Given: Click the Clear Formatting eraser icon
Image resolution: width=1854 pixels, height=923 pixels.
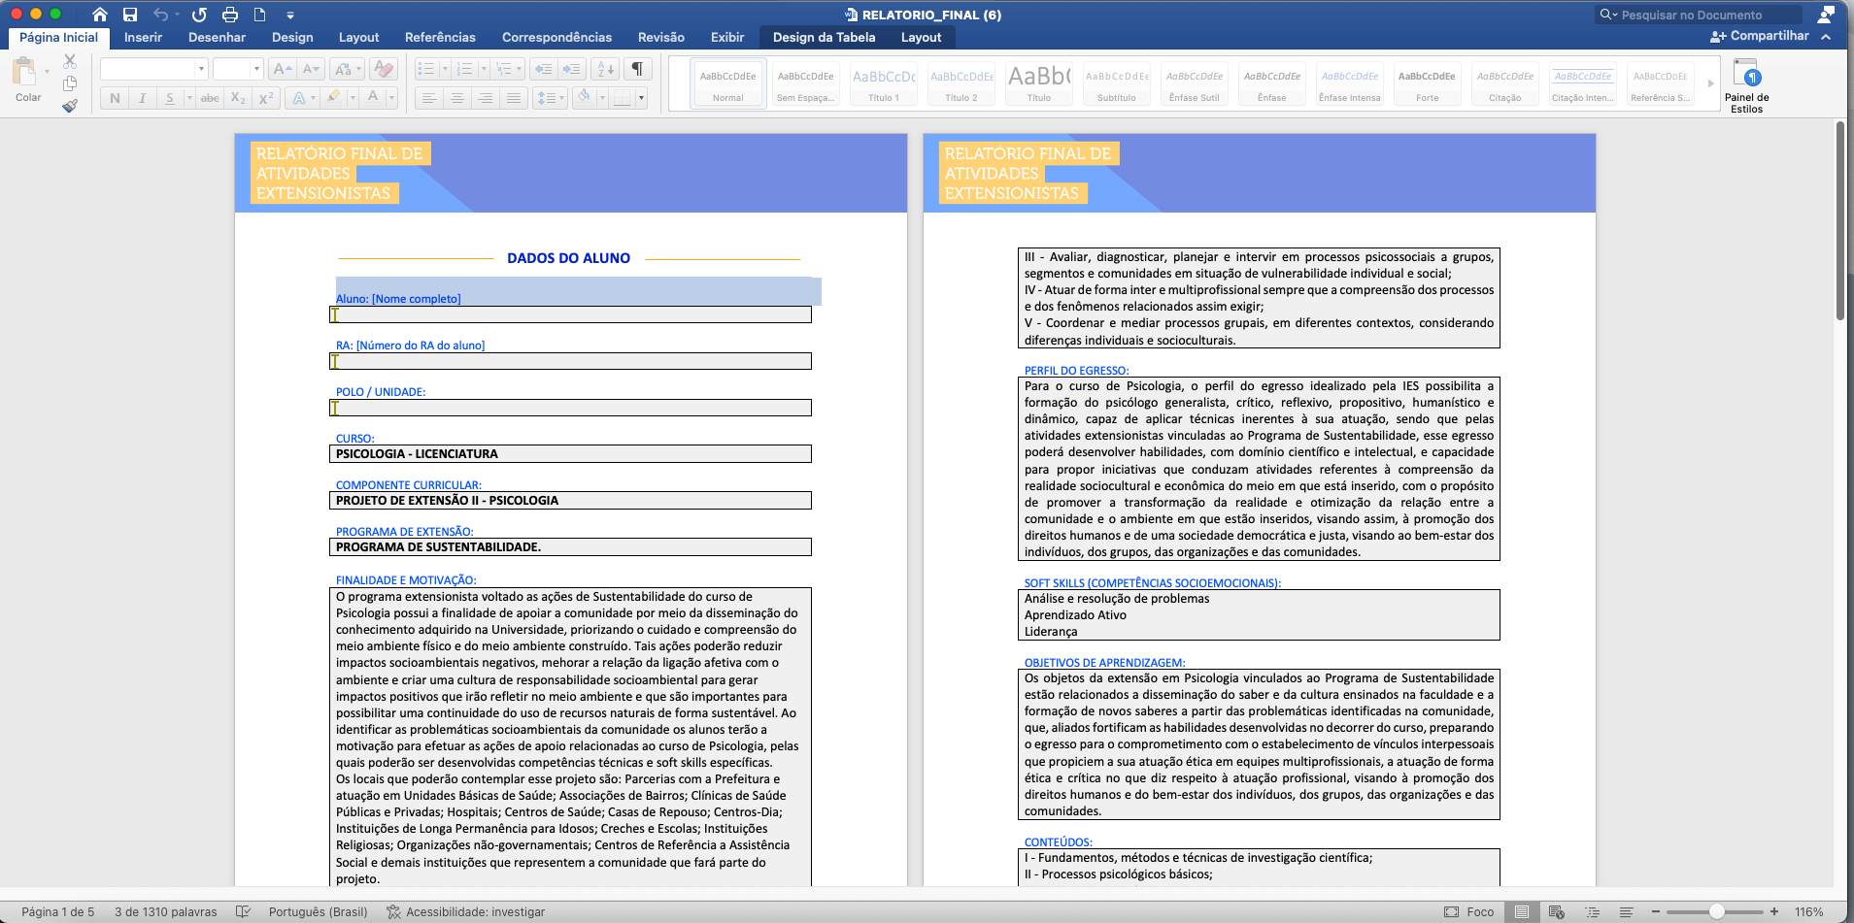Looking at the screenshot, I should tap(384, 69).
